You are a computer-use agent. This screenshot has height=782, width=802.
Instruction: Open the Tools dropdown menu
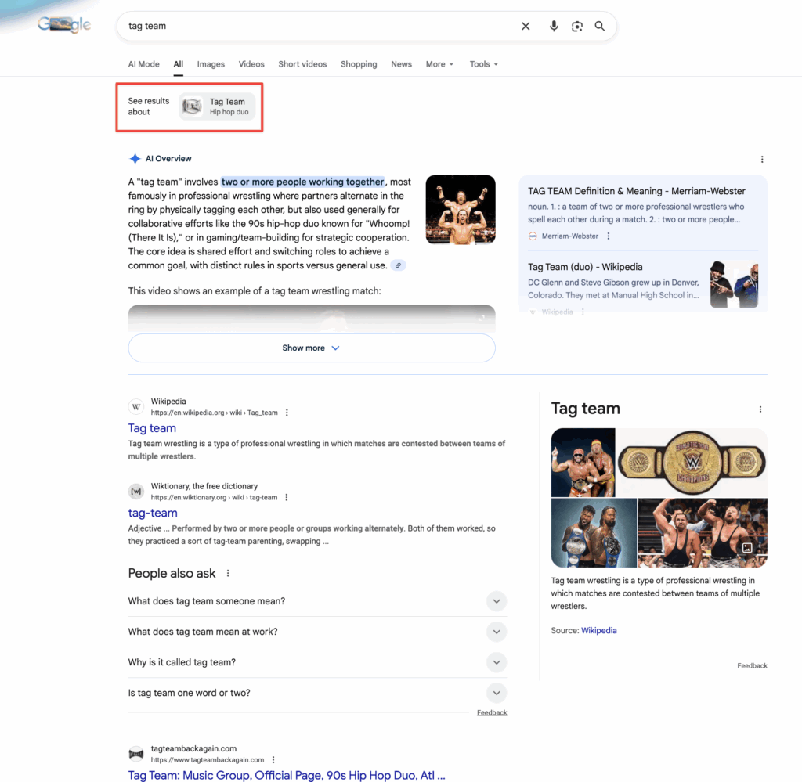[483, 64]
